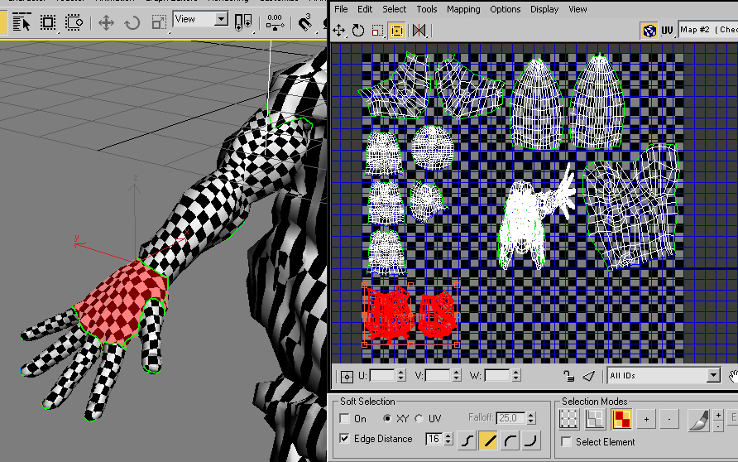Open the Edit menu in UV editor
This screenshot has height=462, width=738.
click(365, 9)
